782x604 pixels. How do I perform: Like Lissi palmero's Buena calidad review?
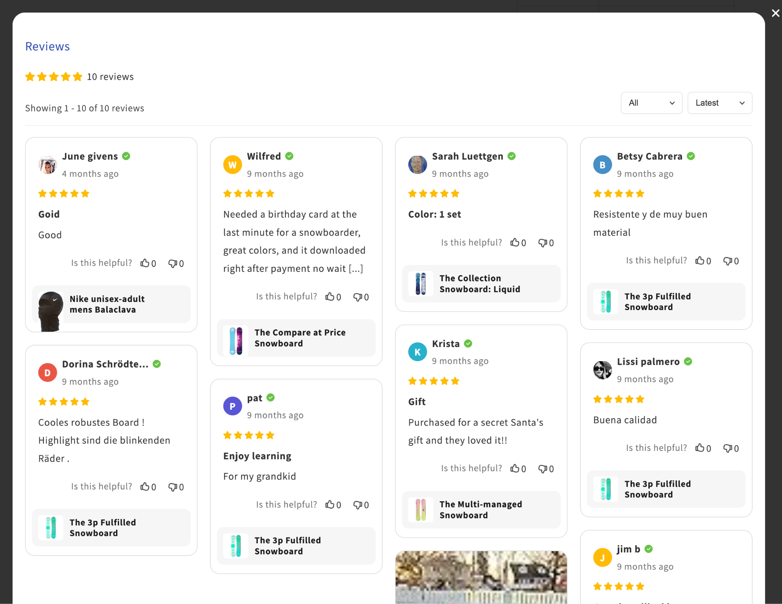(700, 448)
